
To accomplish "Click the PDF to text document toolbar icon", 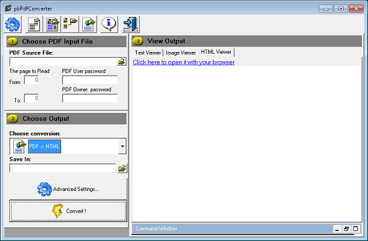I will click(x=34, y=24).
